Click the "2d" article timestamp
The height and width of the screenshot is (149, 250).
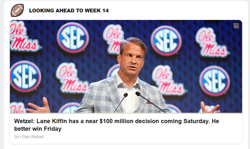click(16, 137)
